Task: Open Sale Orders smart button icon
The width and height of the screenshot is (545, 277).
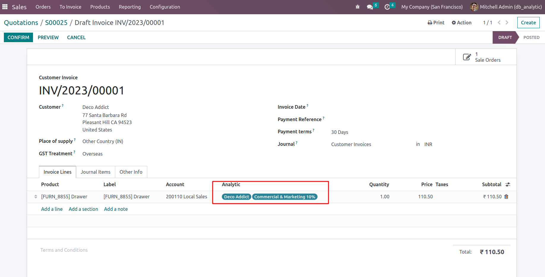Action: coord(467,57)
